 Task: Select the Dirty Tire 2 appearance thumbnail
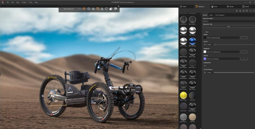pos(184,106)
